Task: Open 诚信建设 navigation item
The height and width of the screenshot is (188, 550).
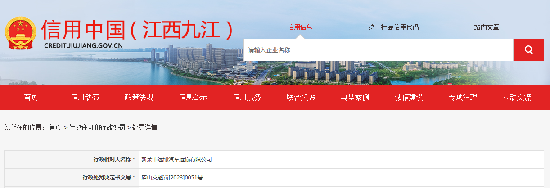Action: click(x=409, y=97)
